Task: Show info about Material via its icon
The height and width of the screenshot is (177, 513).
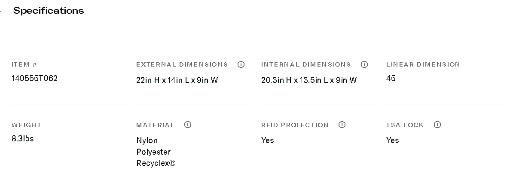Action: [188, 125]
